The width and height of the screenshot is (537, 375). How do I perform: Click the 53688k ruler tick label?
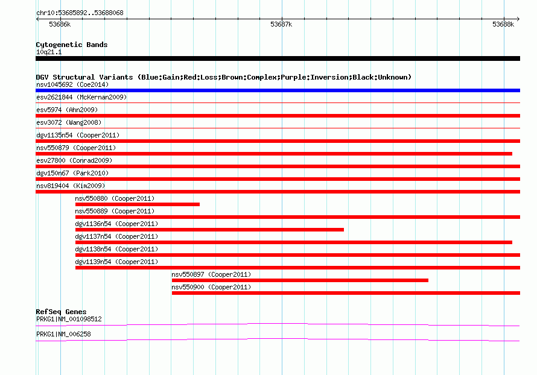coord(503,24)
